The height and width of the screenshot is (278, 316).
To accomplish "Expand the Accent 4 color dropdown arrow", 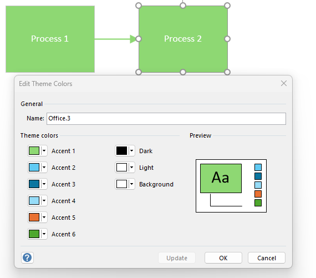I will (44, 201).
